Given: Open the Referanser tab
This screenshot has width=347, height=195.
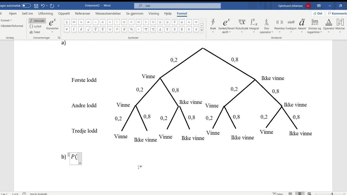Looking at the screenshot, I should [83, 14].
